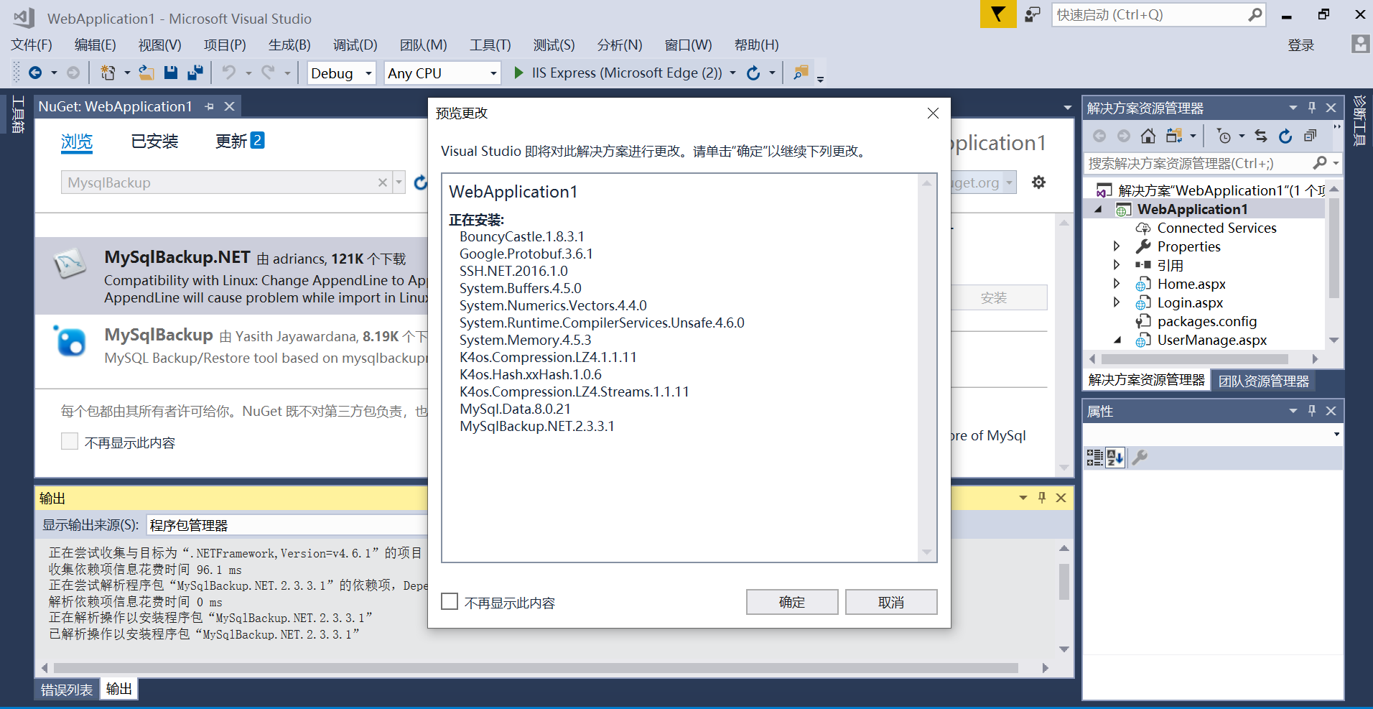Collapse the WebApplication1 project node
The height and width of the screenshot is (709, 1373).
point(1098,209)
